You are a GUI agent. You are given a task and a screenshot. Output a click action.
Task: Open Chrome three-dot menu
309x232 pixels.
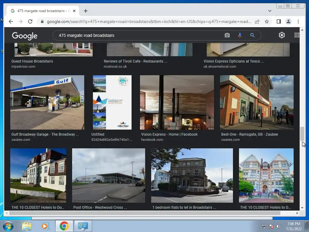point(298,21)
